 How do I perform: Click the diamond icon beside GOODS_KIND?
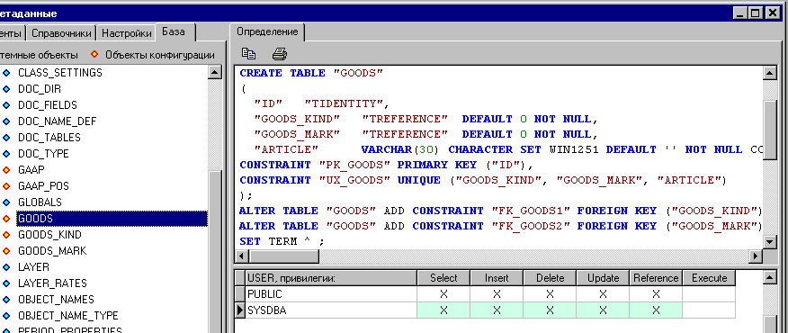(x=6, y=235)
